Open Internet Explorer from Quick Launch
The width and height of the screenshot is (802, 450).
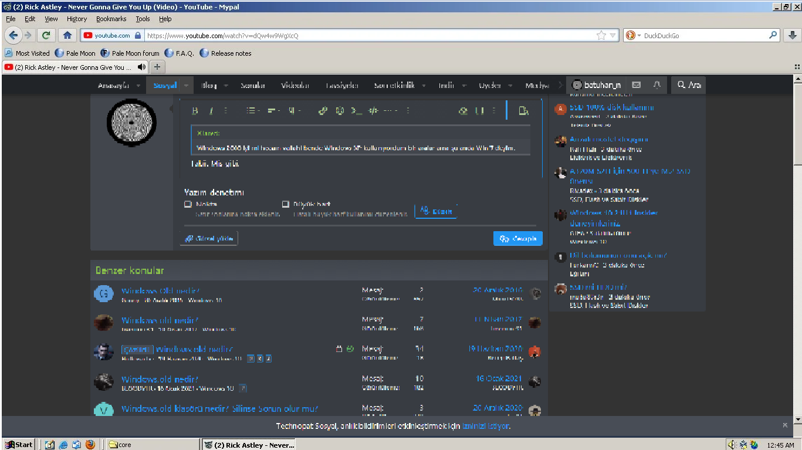pos(63,445)
